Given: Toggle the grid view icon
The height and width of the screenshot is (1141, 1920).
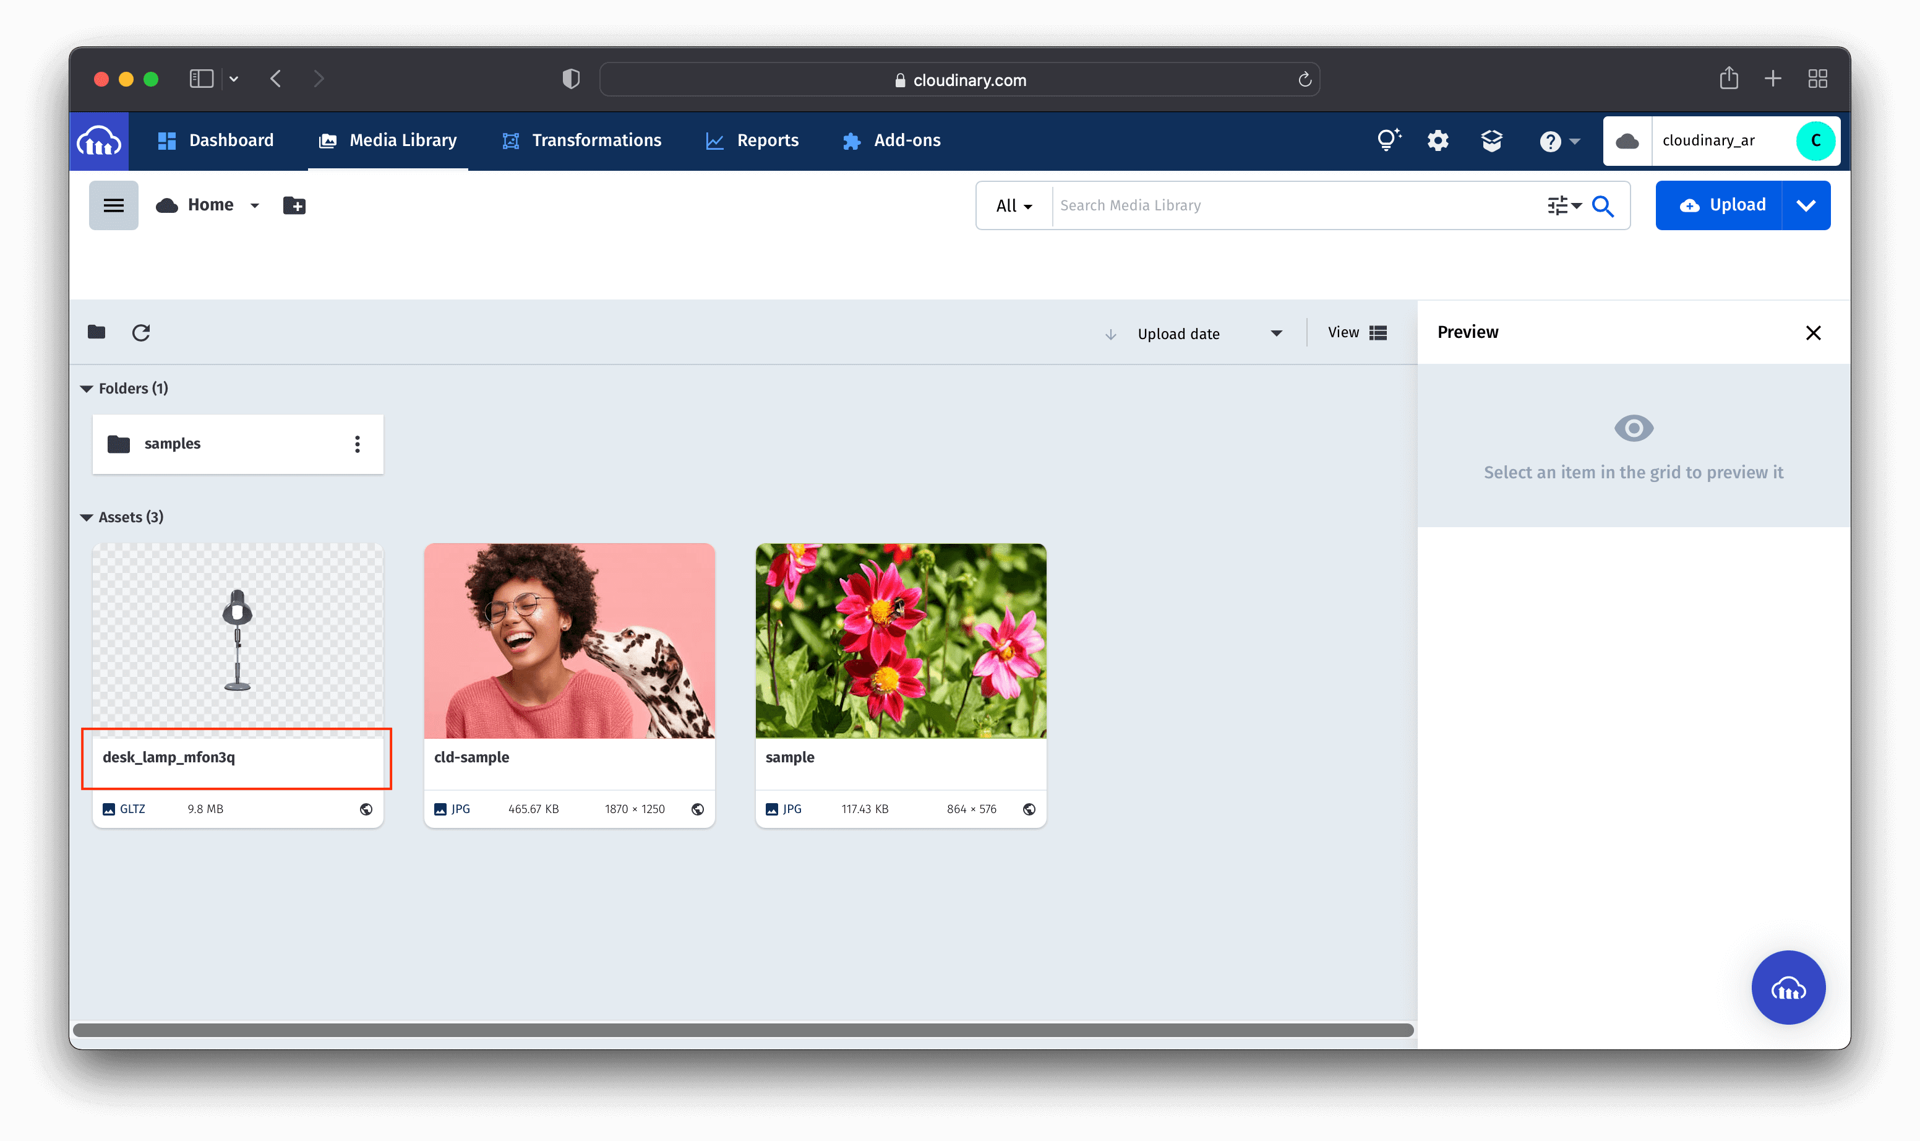Looking at the screenshot, I should pos(1379,333).
